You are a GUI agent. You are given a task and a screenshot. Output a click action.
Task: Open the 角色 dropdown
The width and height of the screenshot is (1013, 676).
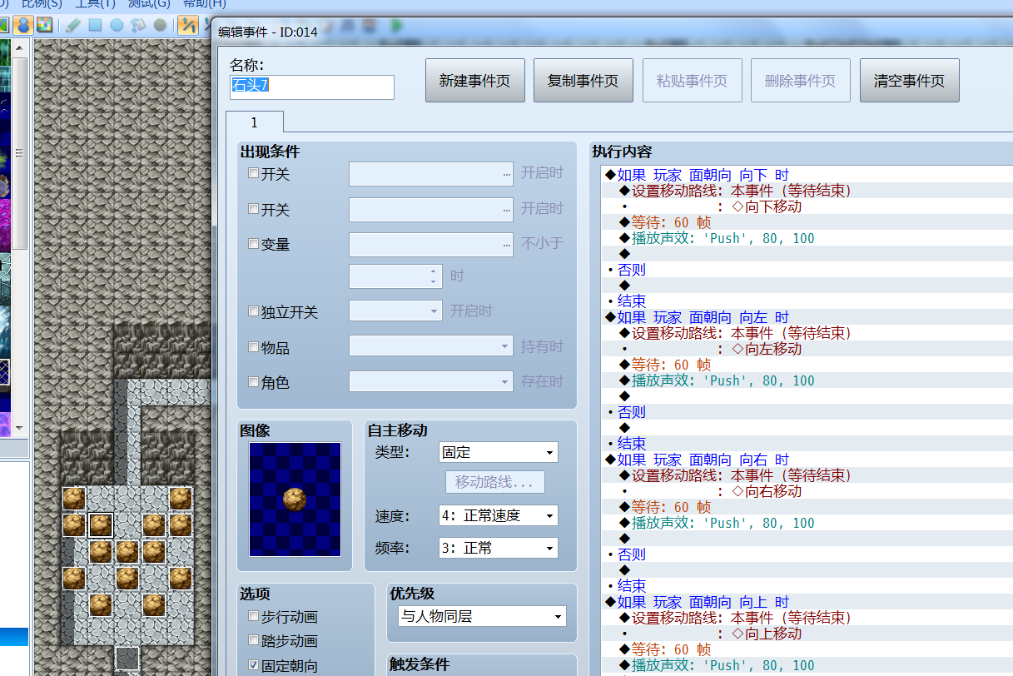pos(431,382)
